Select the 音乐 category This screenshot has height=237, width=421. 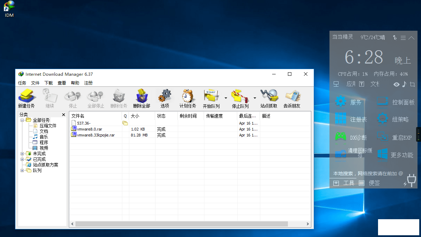(44, 137)
